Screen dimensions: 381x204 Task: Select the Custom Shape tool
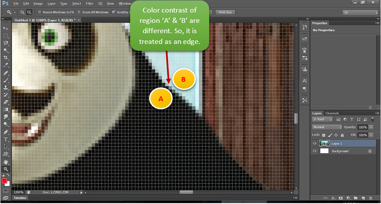[6, 154]
